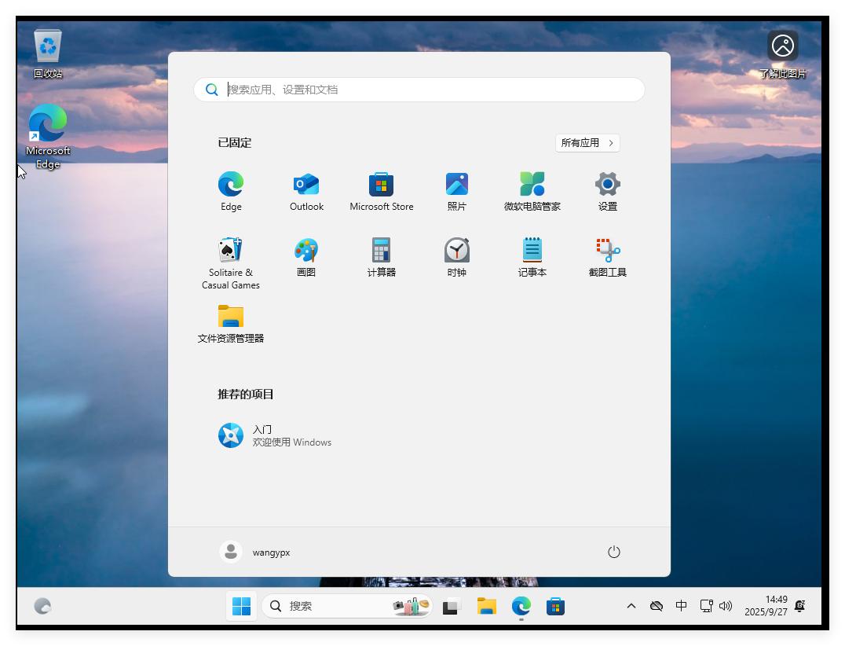Toggle the 中 input method indicator
This screenshot has width=845, height=646.
[681, 606]
